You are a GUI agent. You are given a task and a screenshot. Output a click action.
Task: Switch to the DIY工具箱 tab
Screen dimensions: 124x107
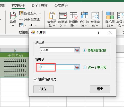point(40,6)
